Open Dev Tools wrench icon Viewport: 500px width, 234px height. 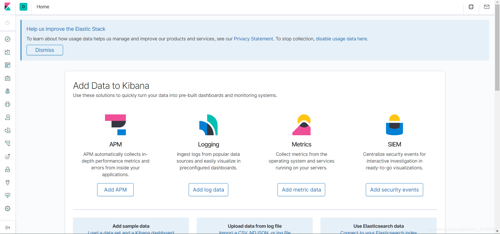tap(8, 182)
